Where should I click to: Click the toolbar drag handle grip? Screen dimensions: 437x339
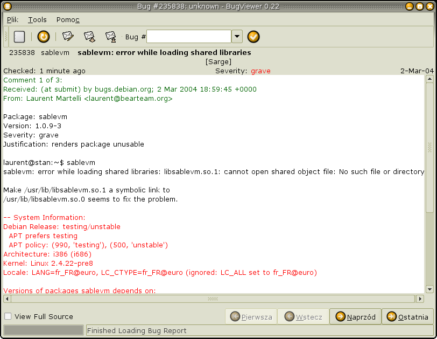point(6,37)
